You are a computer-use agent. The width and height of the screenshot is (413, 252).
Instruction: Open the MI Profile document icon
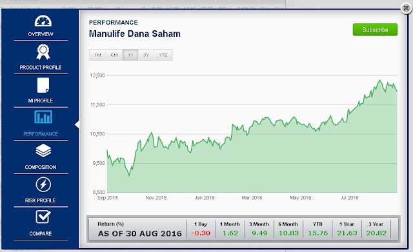click(x=43, y=85)
